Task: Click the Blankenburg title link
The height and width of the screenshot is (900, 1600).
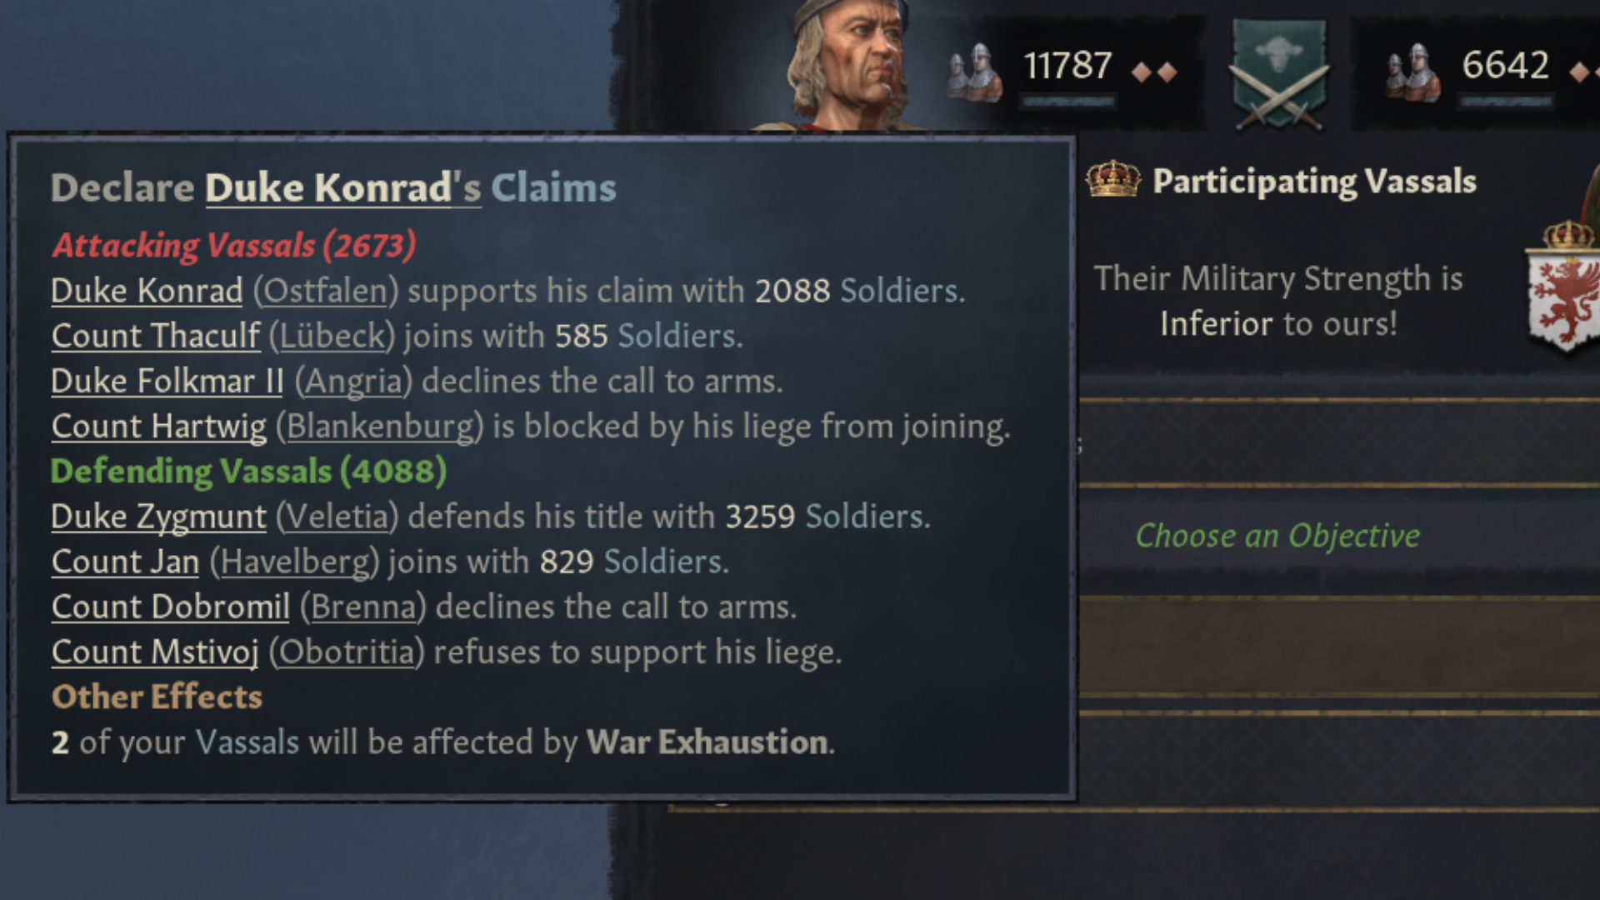Action: [x=380, y=426]
